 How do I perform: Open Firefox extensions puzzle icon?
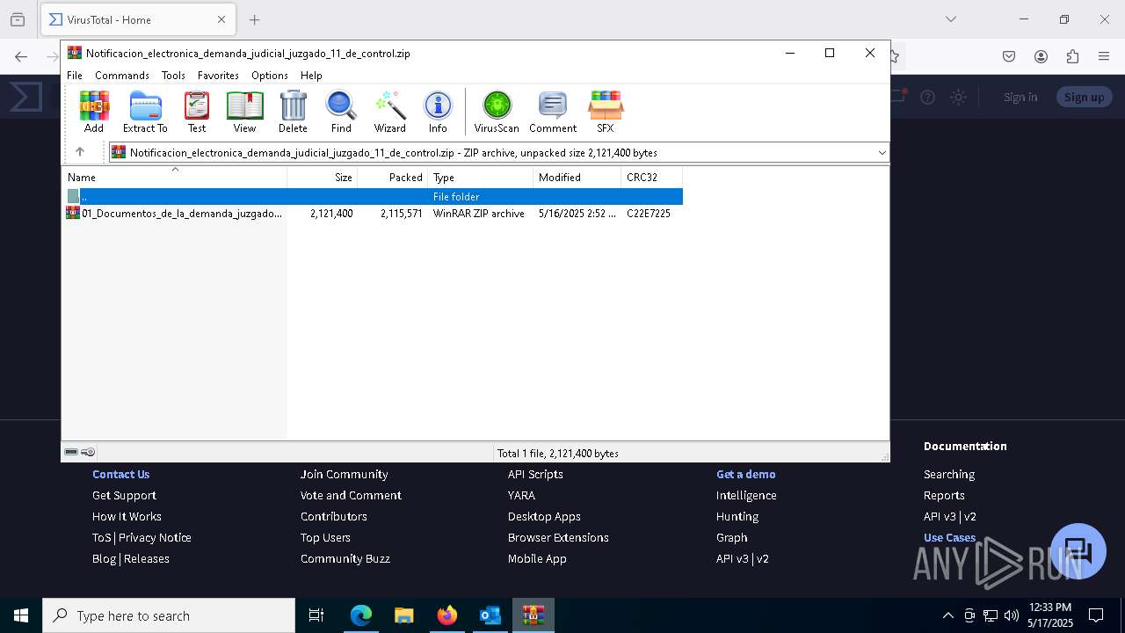[1072, 56]
